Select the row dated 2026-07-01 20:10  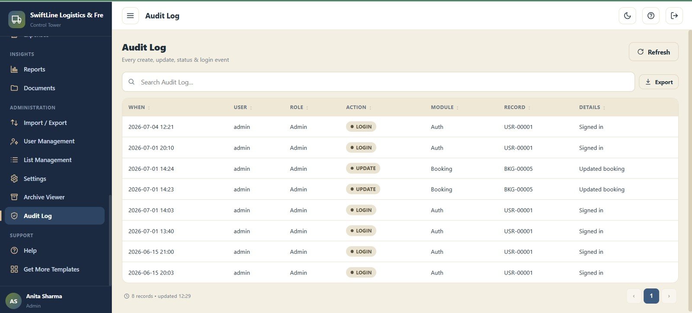(x=400, y=147)
